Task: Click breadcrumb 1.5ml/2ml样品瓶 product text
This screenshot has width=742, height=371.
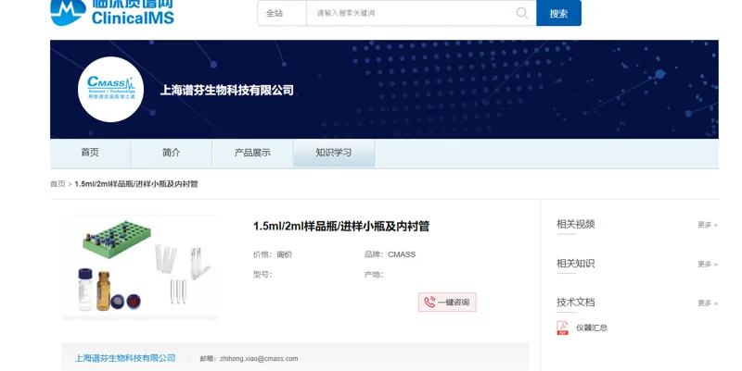Action: coord(136,184)
